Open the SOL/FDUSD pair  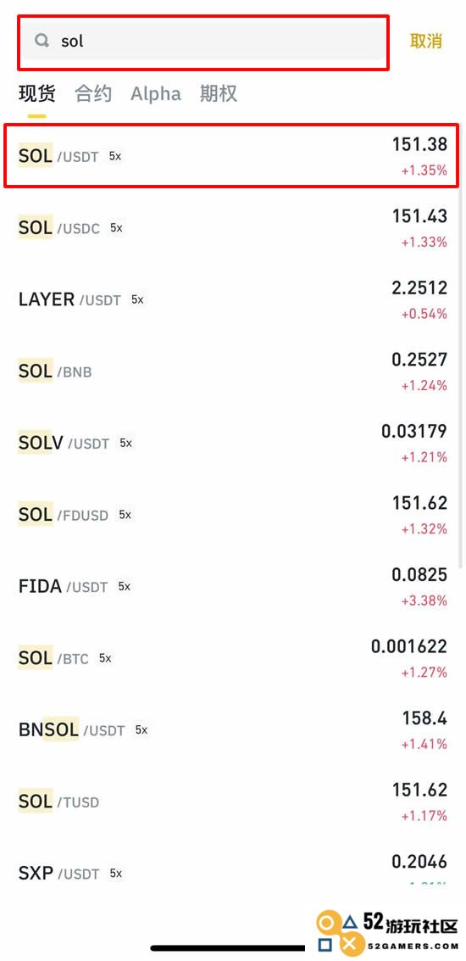point(233,515)
